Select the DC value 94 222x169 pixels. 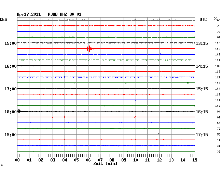(x=219, y=112)
